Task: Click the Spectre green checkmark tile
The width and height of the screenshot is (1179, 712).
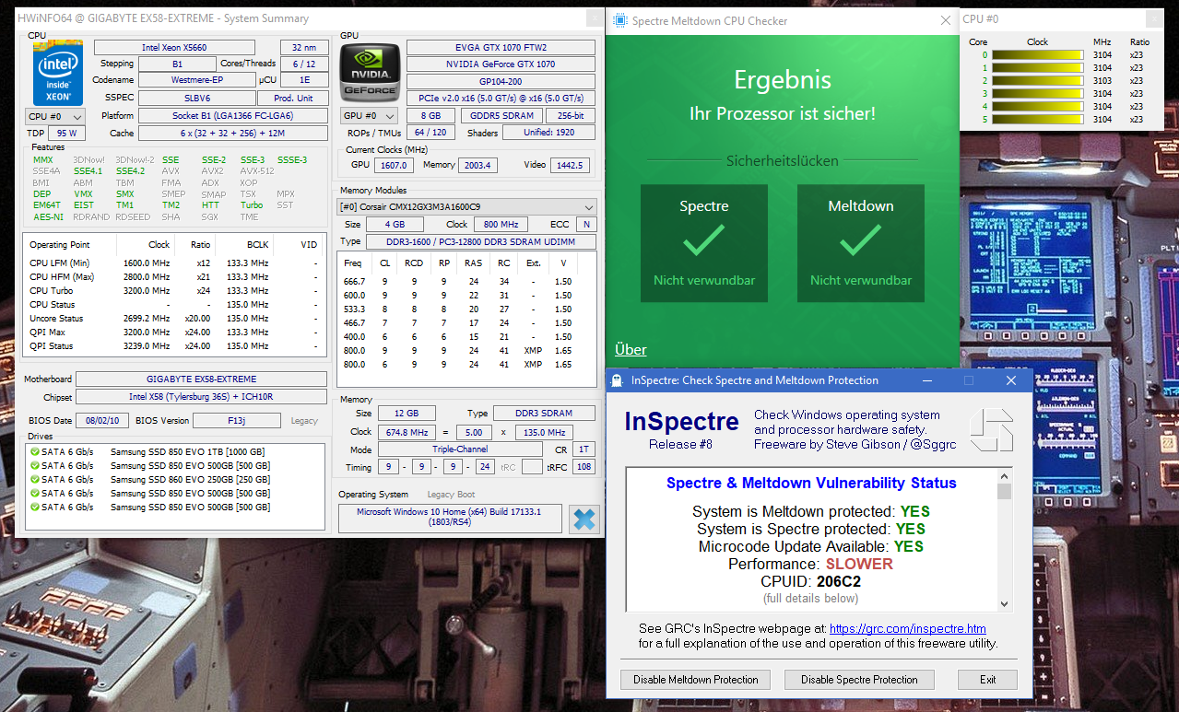Action: point(704,243)
